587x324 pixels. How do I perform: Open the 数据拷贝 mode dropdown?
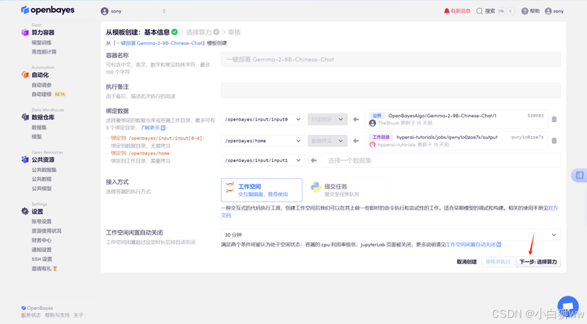point(328,141)
